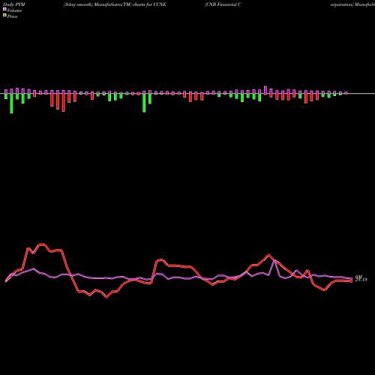
Task: Select the 'Price' legend label
Action: tap(12, 16)
